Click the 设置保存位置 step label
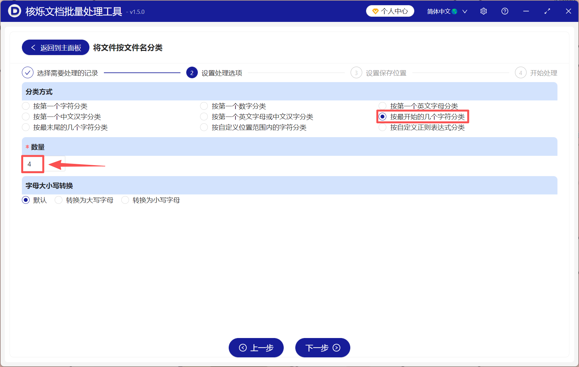The image size is (579, 367). point(386,73)
